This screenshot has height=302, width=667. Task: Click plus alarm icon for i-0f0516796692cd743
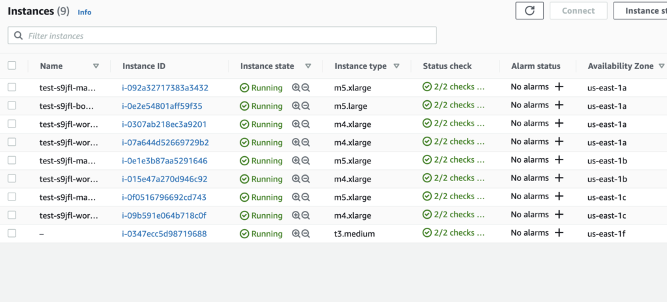pos(558,197)
